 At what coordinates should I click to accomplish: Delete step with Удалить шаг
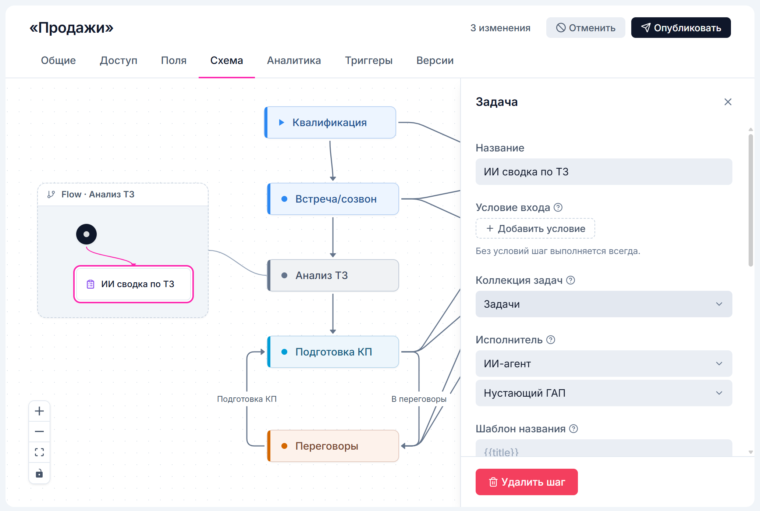click(526, 482)
